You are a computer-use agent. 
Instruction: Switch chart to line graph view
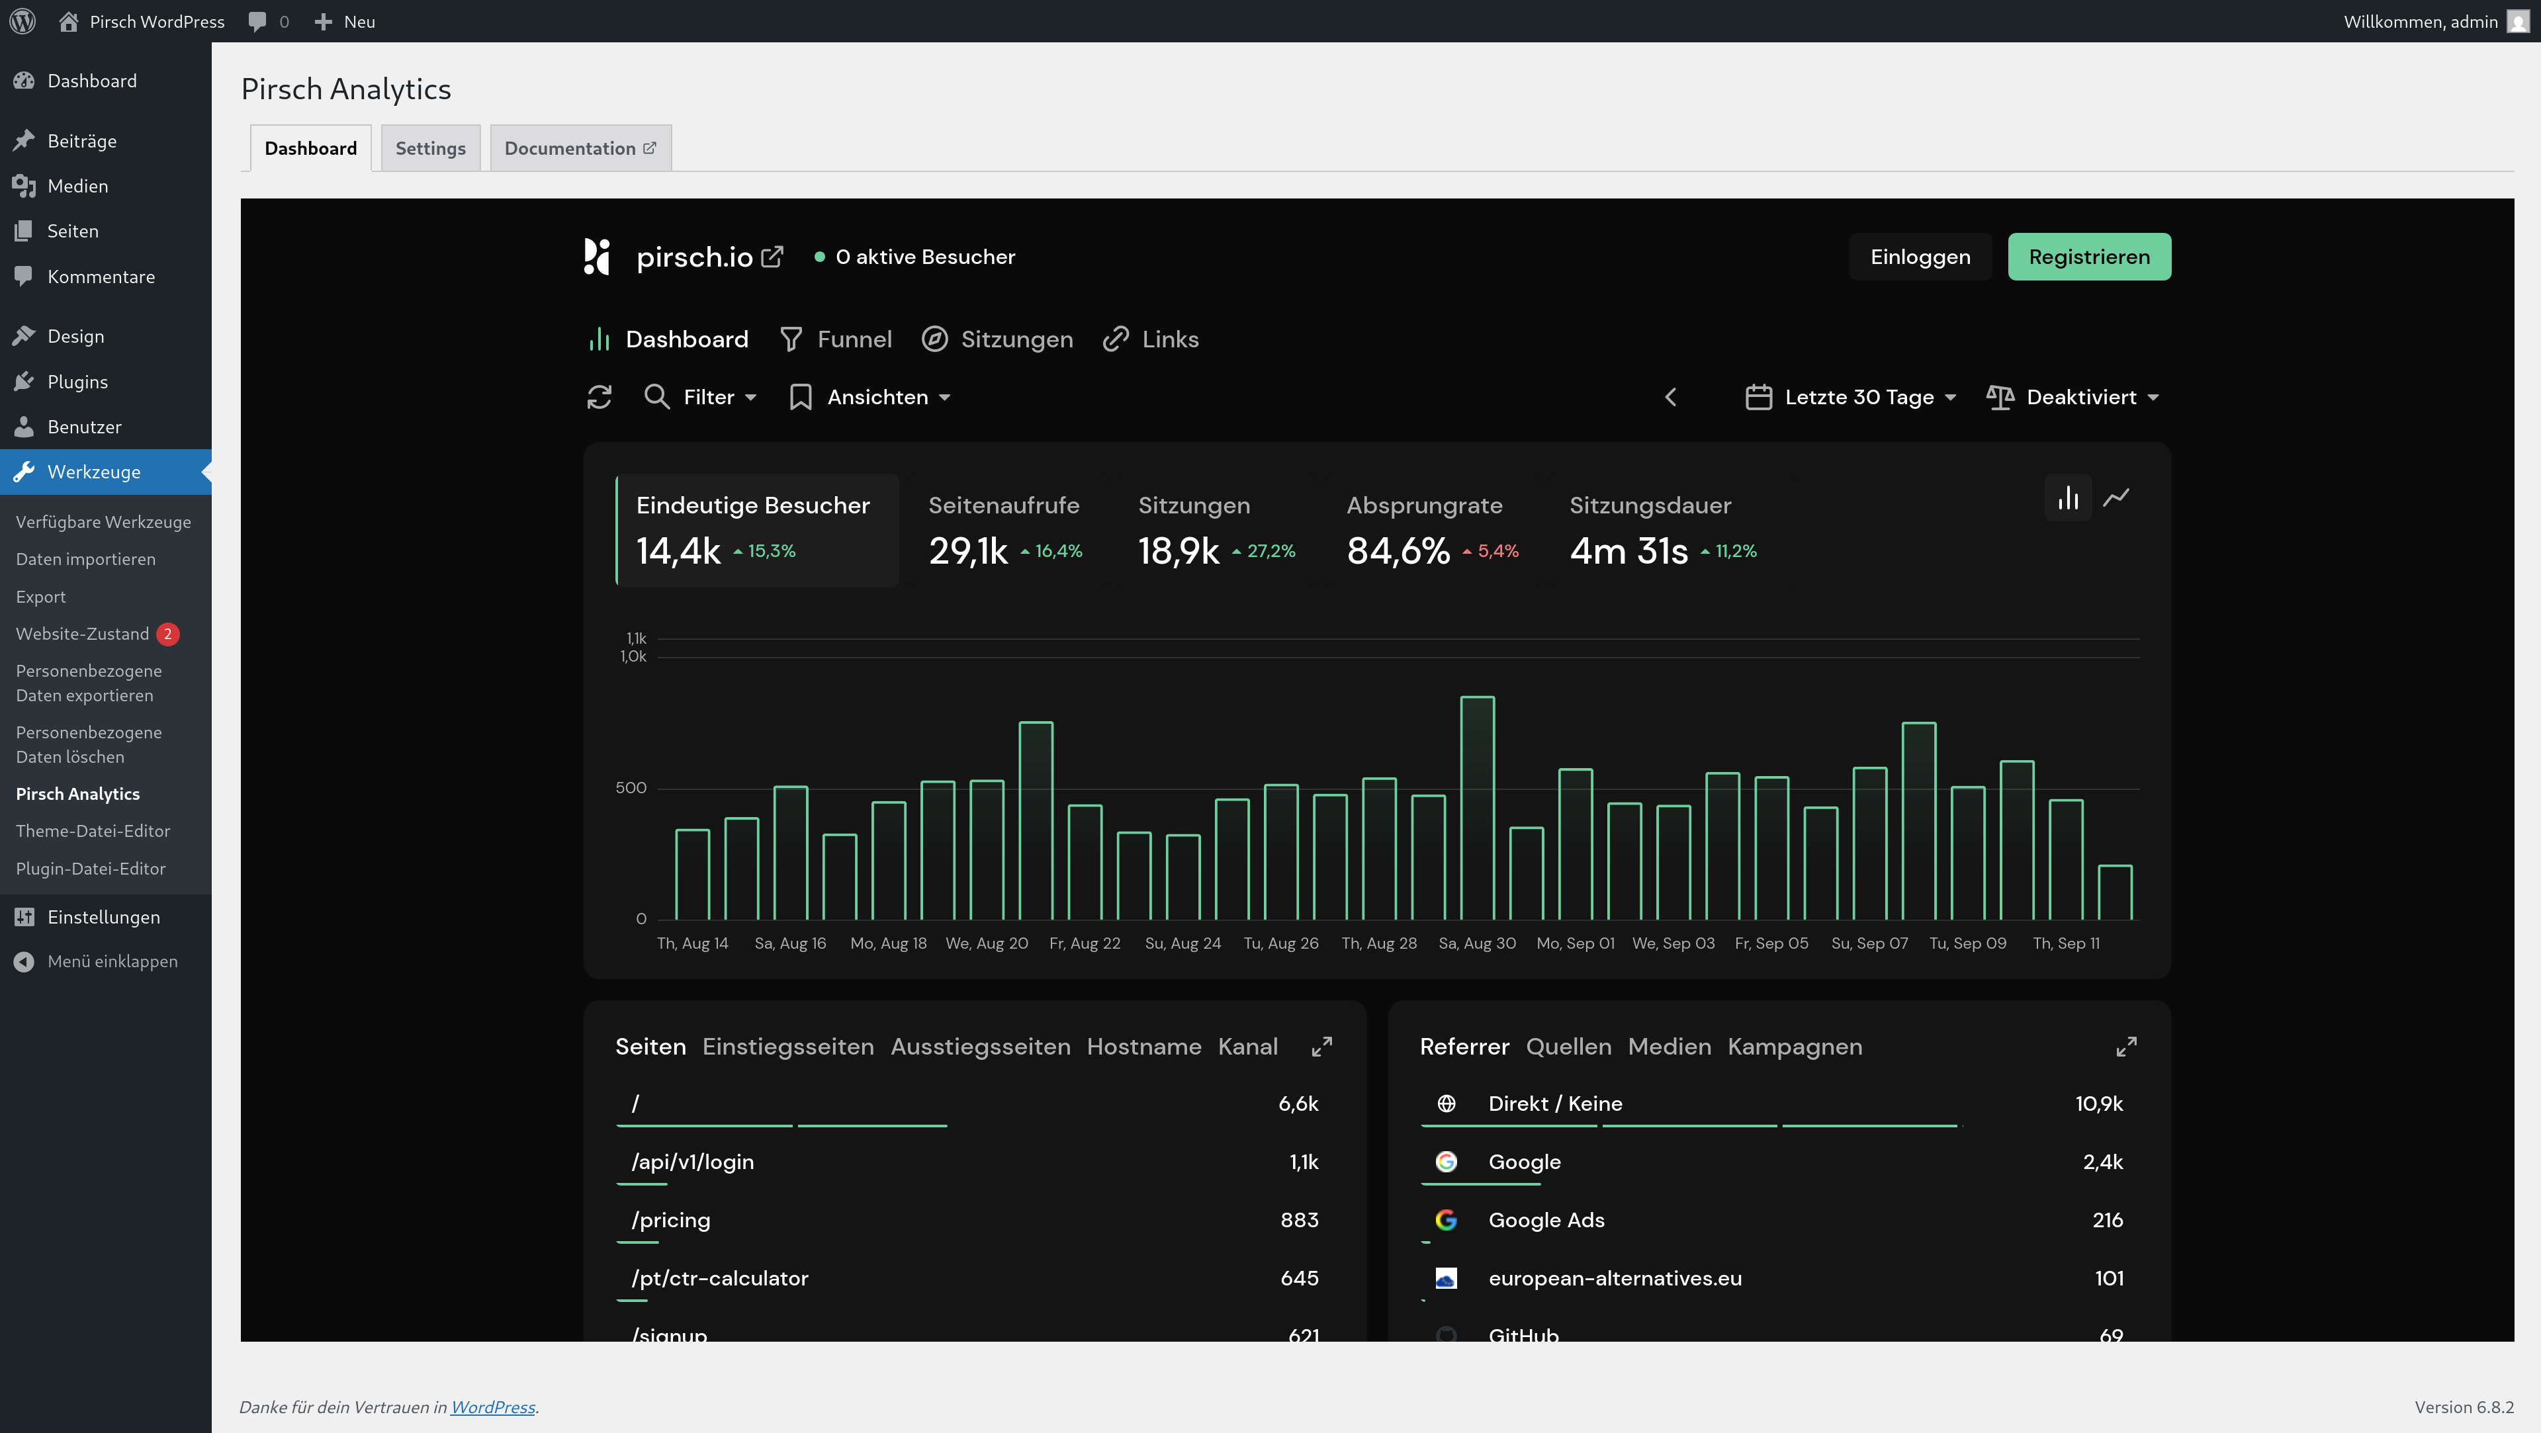pos(2116,498)
